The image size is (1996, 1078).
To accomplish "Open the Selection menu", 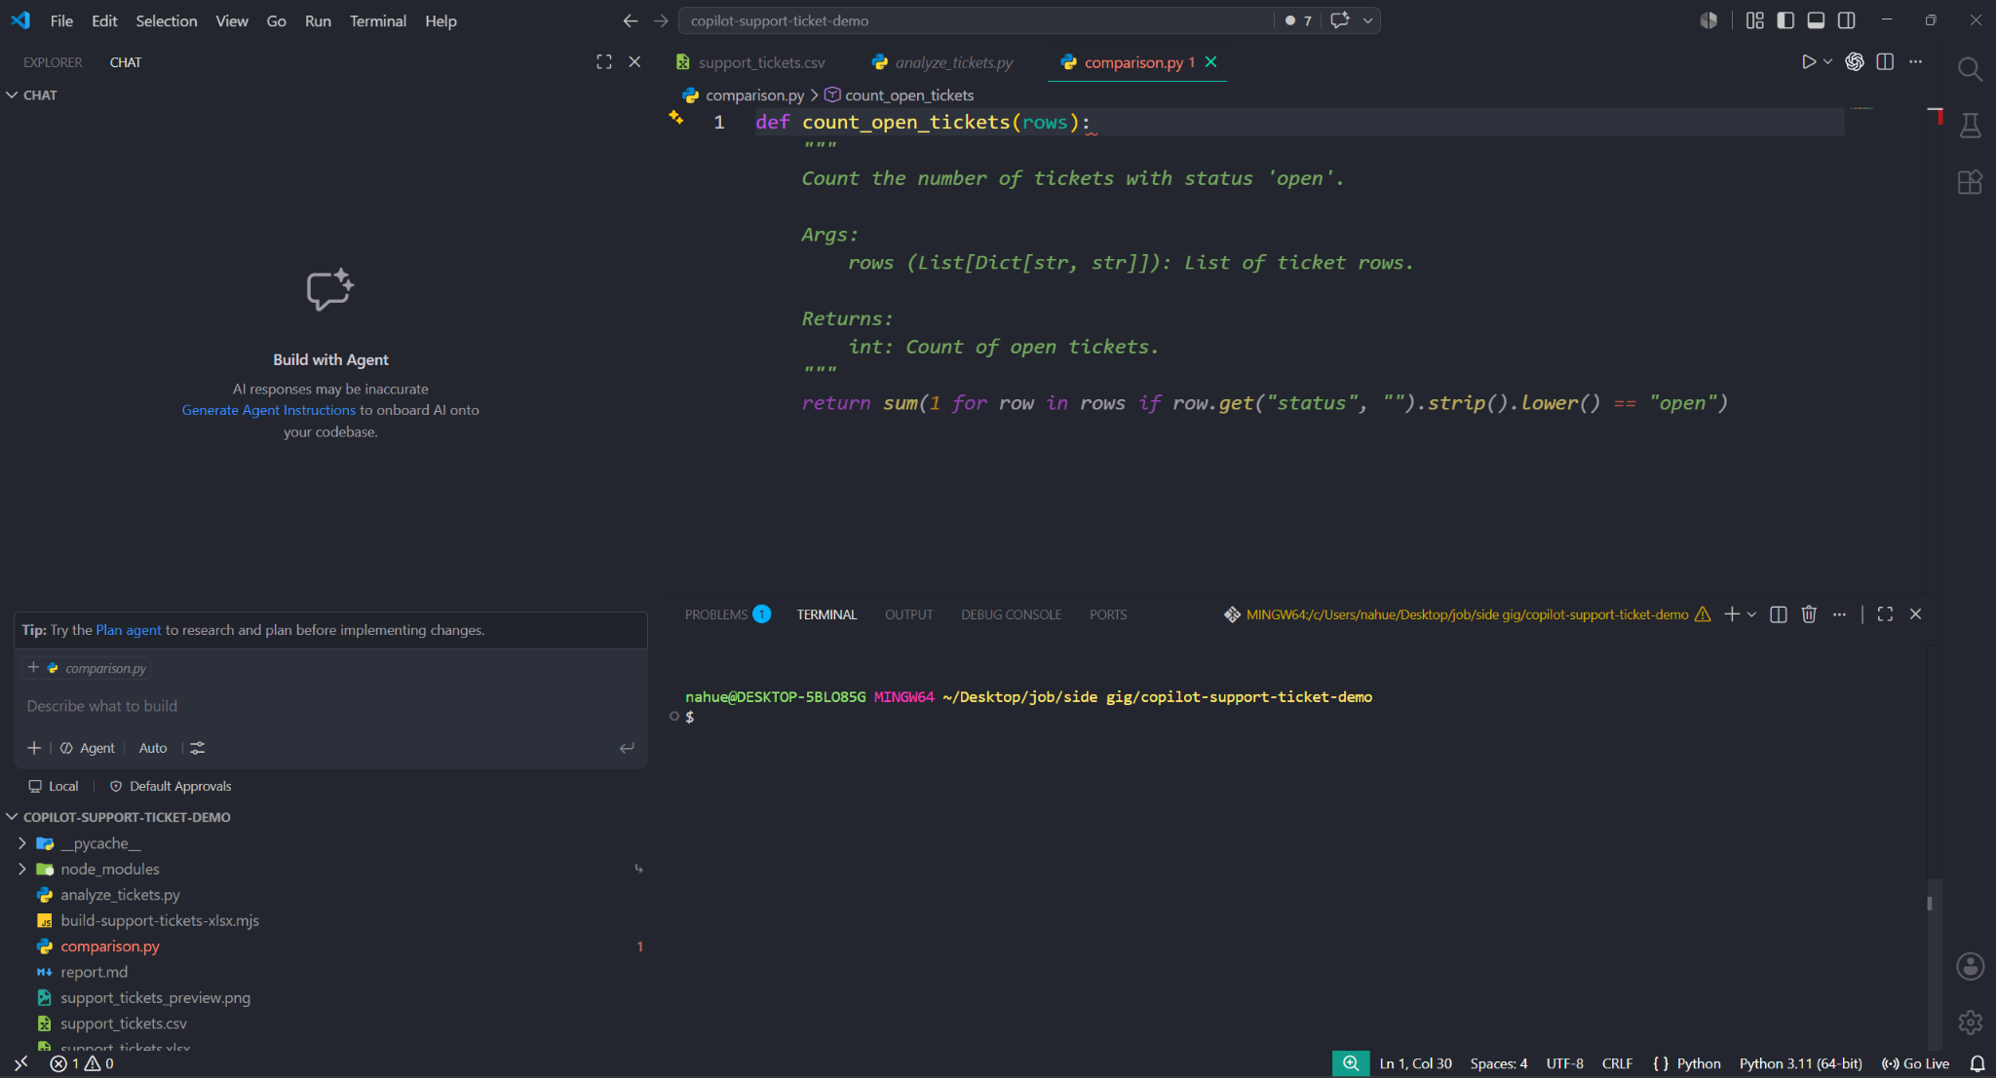I will pos(167,20).
